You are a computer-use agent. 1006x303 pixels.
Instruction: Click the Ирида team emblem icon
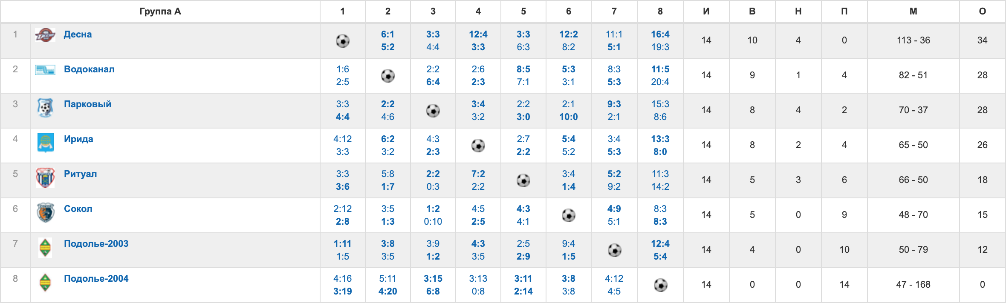click(x=45, y=143)
